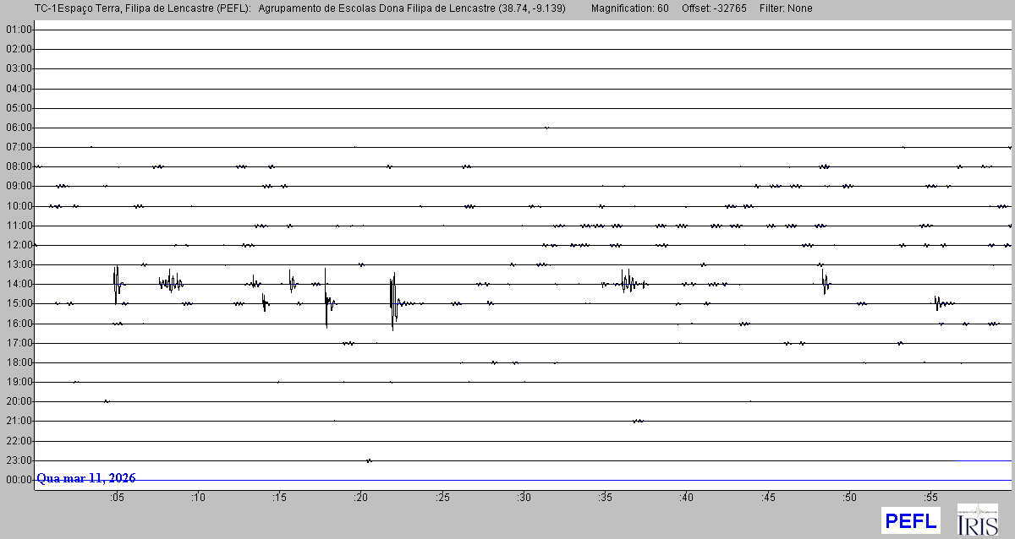
Task: Click the :50 minute tick label
Action: (849, 498)
